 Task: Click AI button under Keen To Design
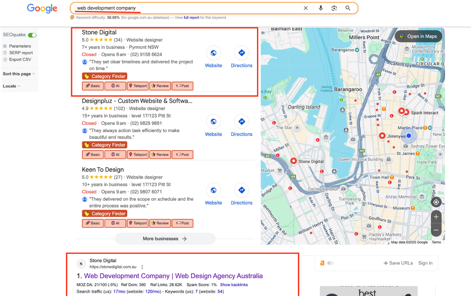115,223
